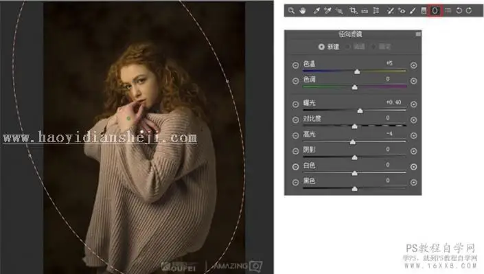Select the Transform tool
The width and height of the screenshot is (484, 274).
376,11
